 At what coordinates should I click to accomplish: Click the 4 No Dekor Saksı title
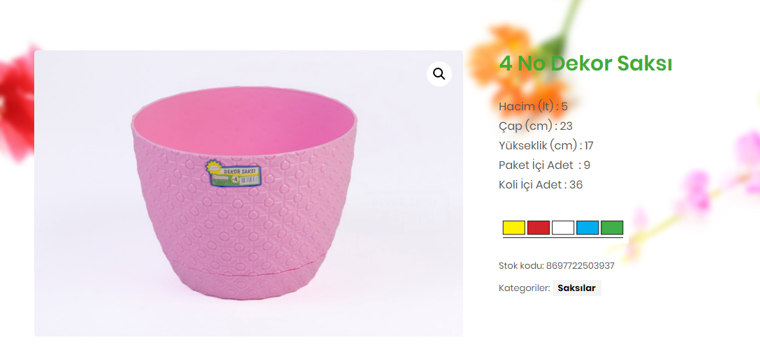coord(585,64)
